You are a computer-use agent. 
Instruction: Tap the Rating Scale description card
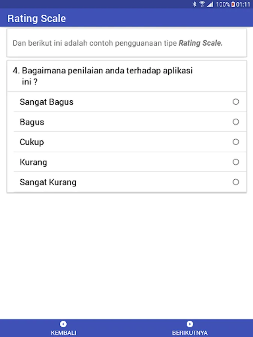tap(126, 43)
